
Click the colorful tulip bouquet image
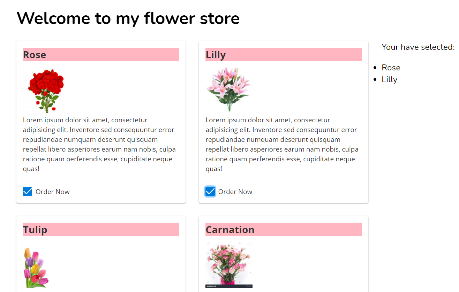click(36, 267)
